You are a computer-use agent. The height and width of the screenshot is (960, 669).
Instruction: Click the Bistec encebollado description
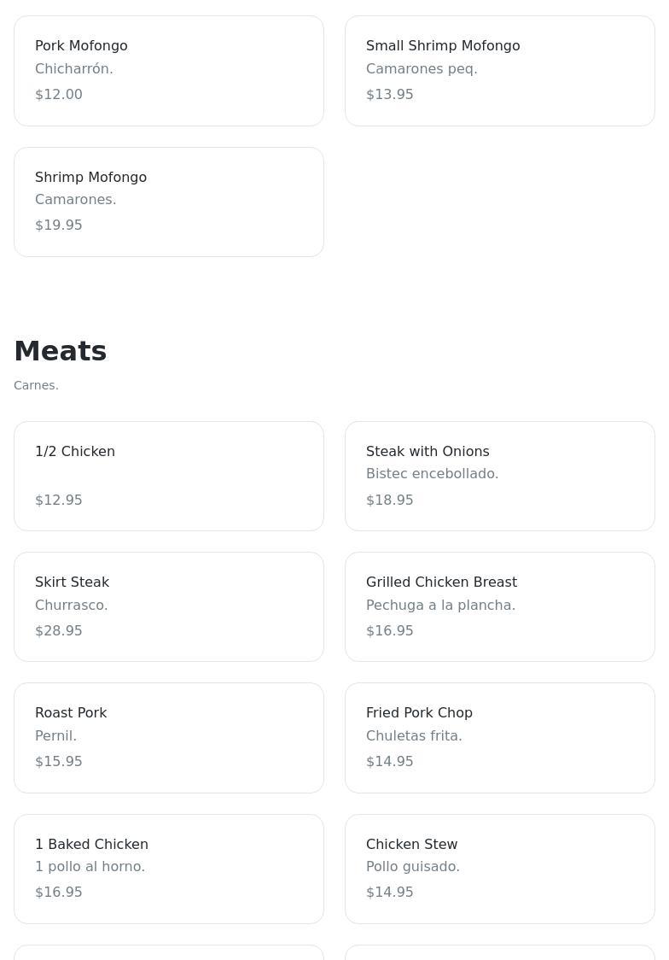pyautogui.click(x=432, y=473)
